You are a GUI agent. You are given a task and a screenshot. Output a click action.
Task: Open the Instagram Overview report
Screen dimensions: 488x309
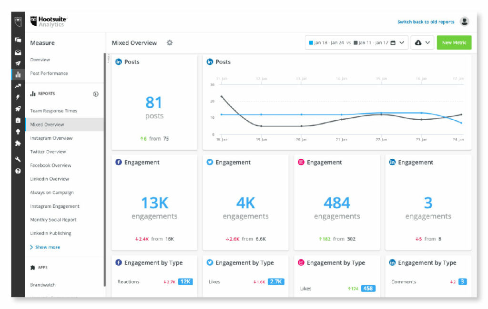pos(51,138)
